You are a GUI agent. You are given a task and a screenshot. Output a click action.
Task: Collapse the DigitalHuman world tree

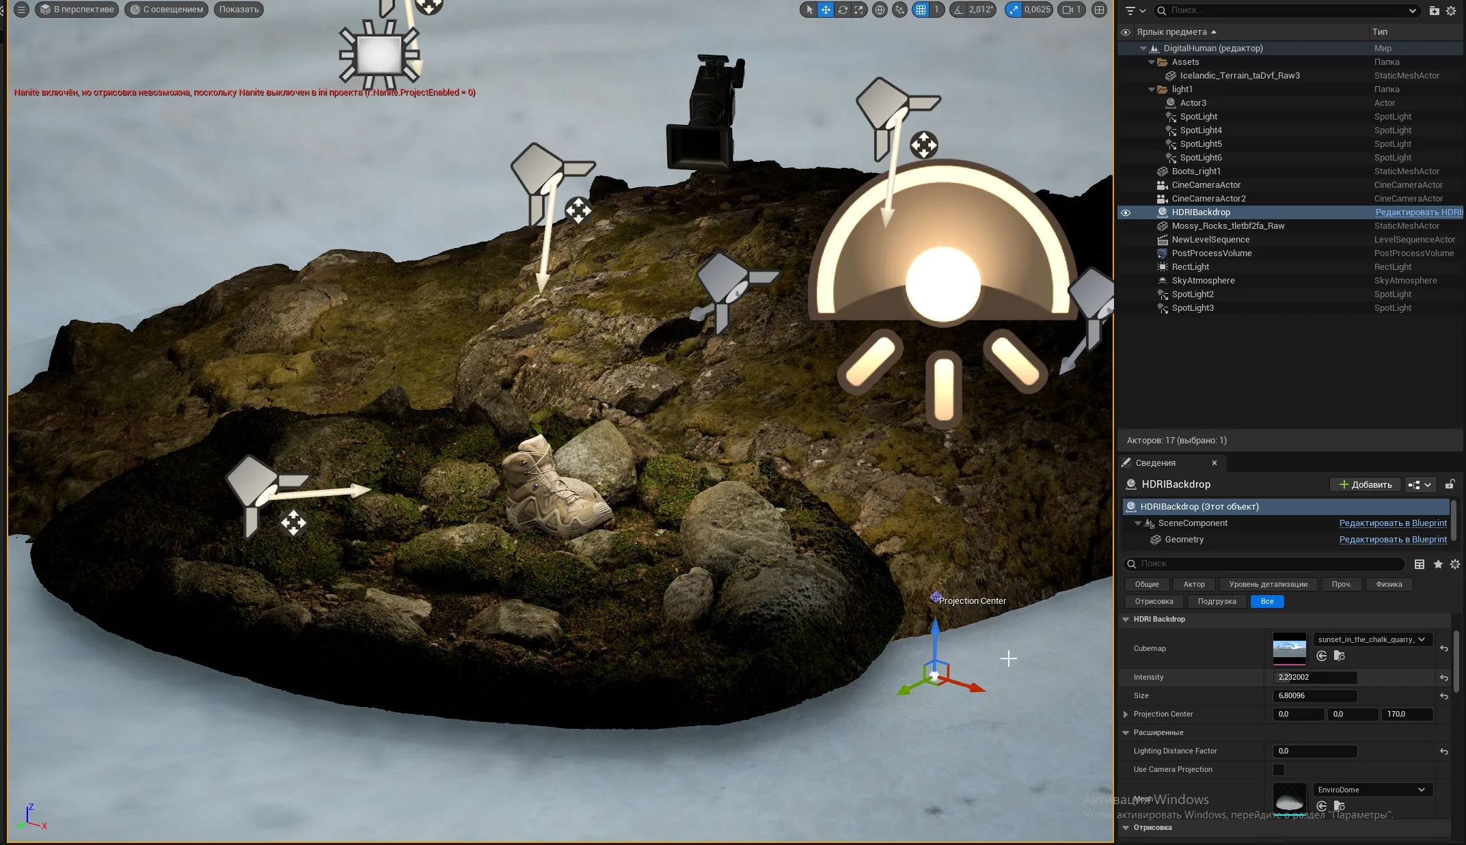1143,49
